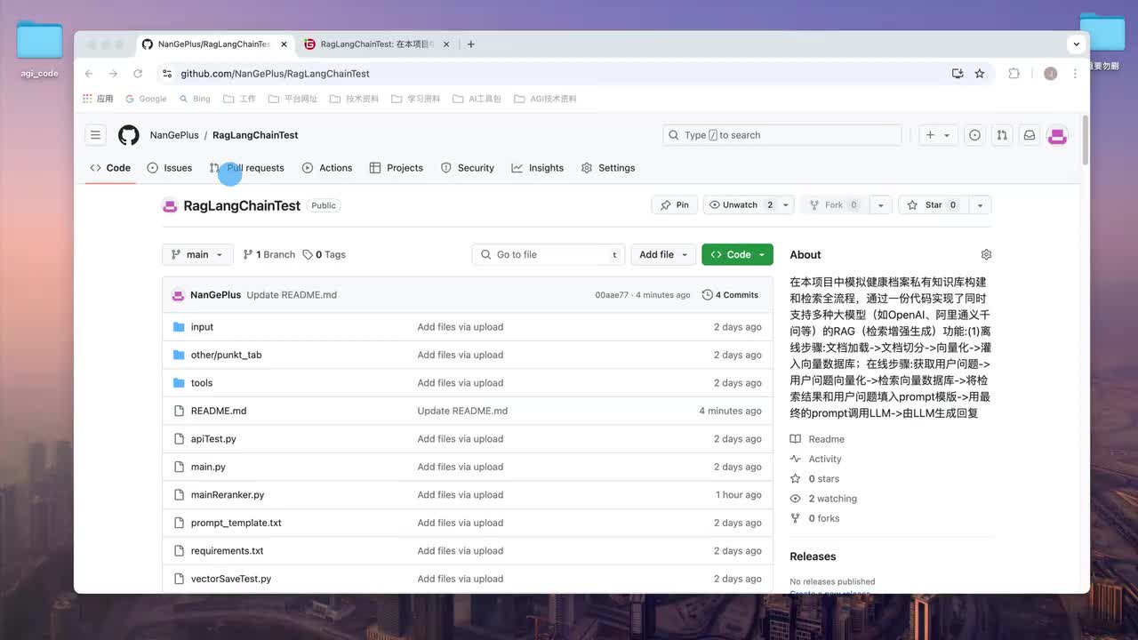Open the apps shortcut in bookmarks bar
Image resolution: width=1138 pixels, height=640 pixels.
pyautogui.click(x=98, y=99)
